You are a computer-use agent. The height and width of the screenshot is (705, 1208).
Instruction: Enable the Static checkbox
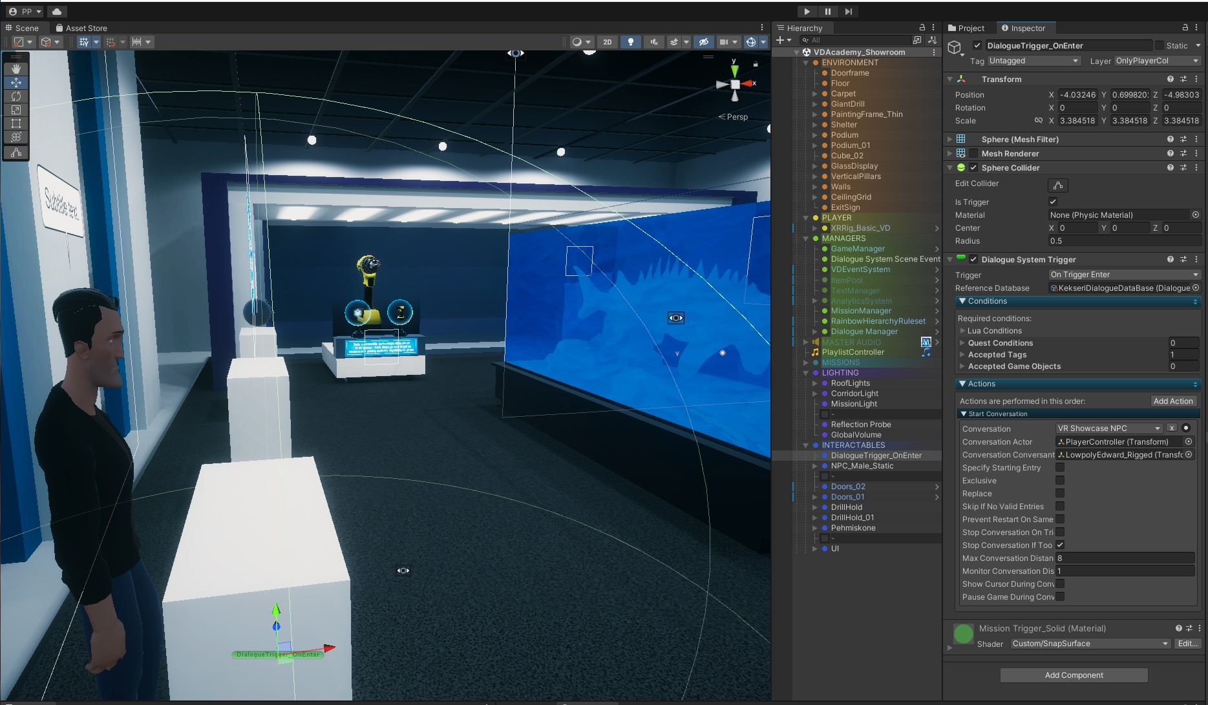1160,46
